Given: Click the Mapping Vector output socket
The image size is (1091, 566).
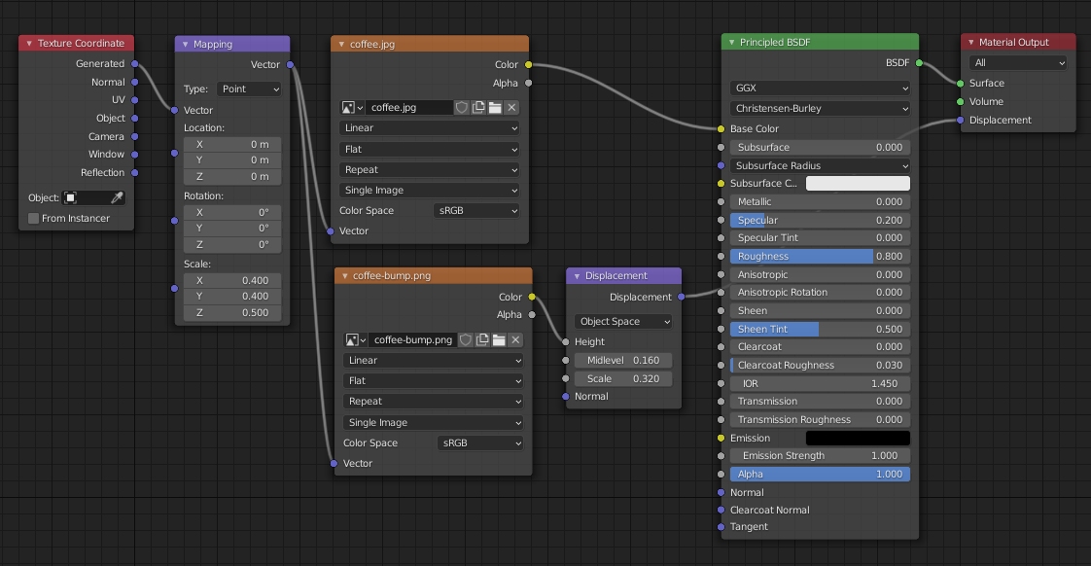Looking at the screenshot, I should (x=290, y=65).
